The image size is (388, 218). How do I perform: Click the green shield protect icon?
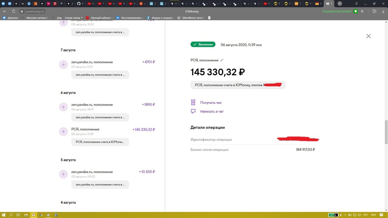[355, 11]
